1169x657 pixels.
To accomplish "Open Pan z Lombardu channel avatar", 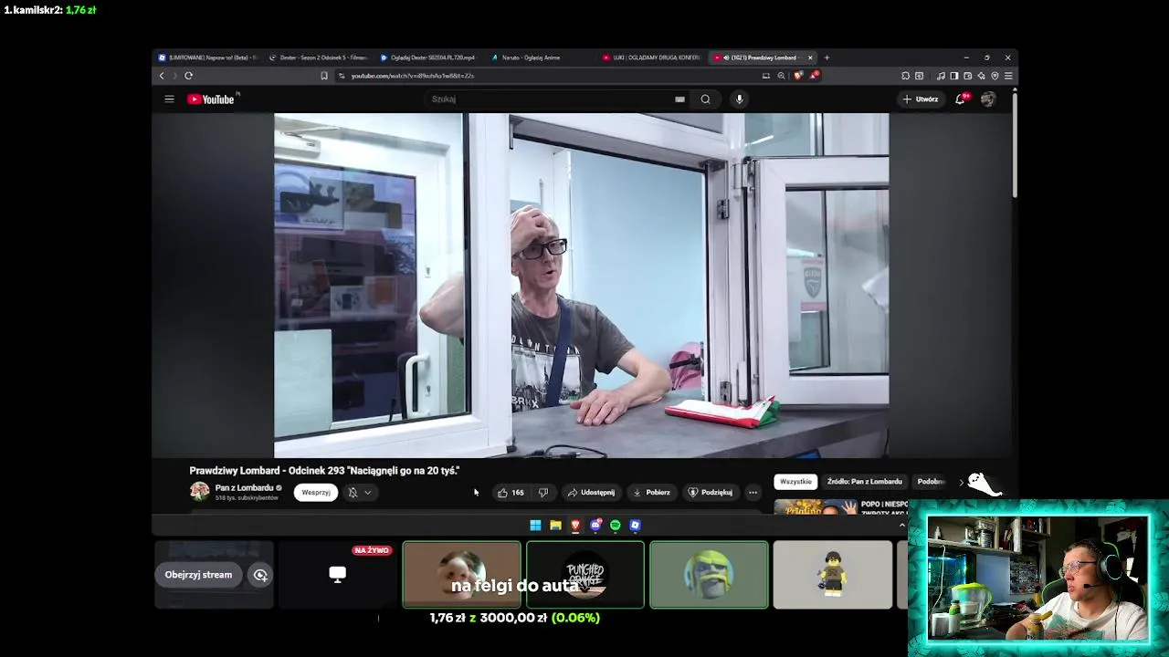I will (199, 492).
